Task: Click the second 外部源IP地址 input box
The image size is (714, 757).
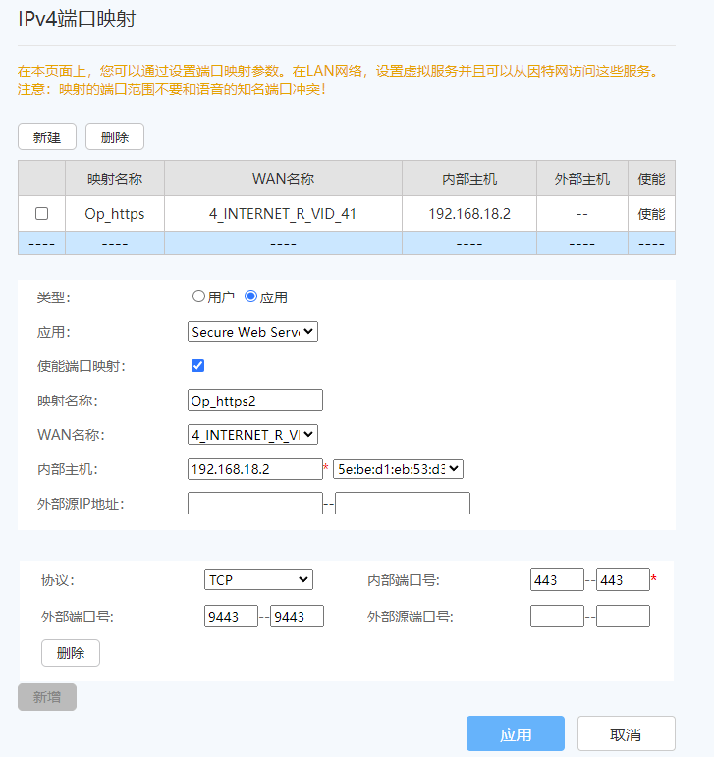Action: [x=402, y=504]
